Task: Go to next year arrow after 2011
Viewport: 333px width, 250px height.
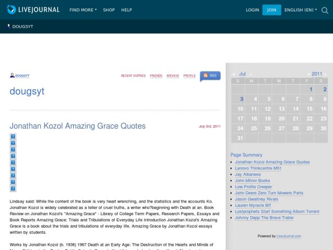Action: [325, 74]
